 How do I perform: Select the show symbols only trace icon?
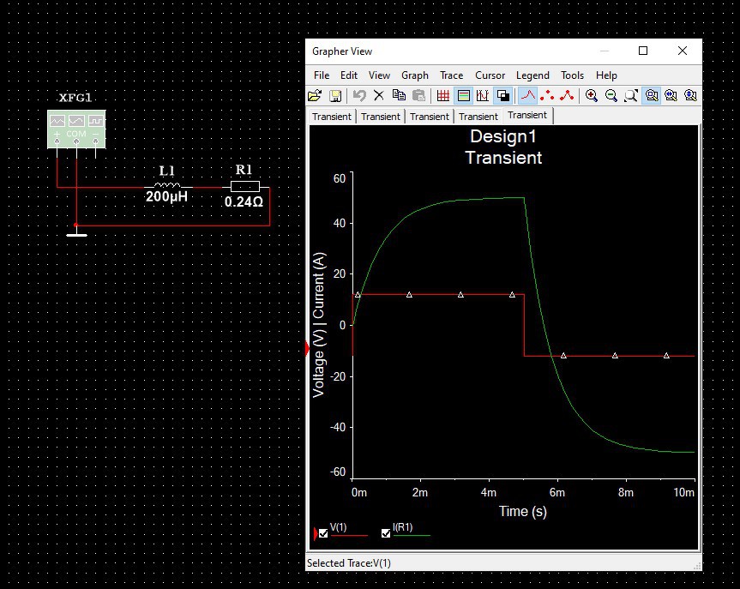pos(547,96)
